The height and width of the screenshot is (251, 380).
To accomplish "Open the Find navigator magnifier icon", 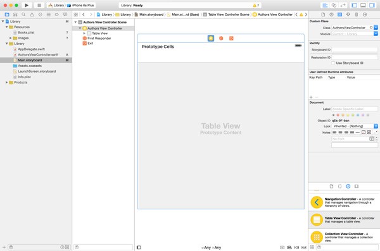I will coord(23,15).
